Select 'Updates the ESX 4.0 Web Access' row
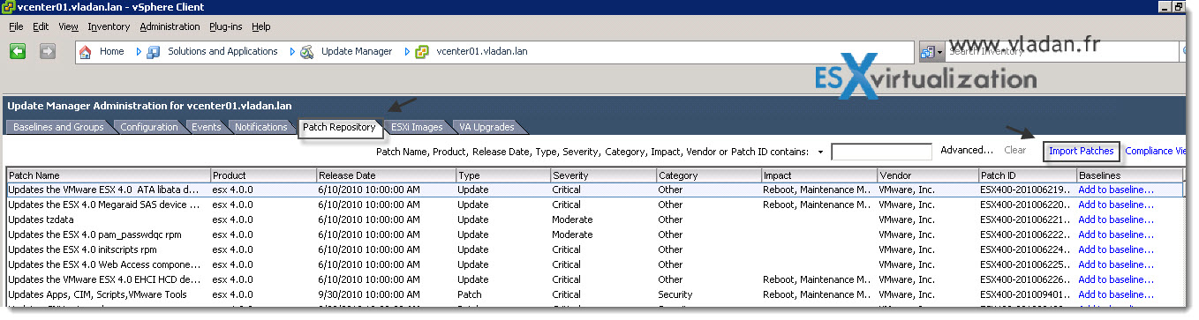This screenshot has height=320, width=1199. 593,264
